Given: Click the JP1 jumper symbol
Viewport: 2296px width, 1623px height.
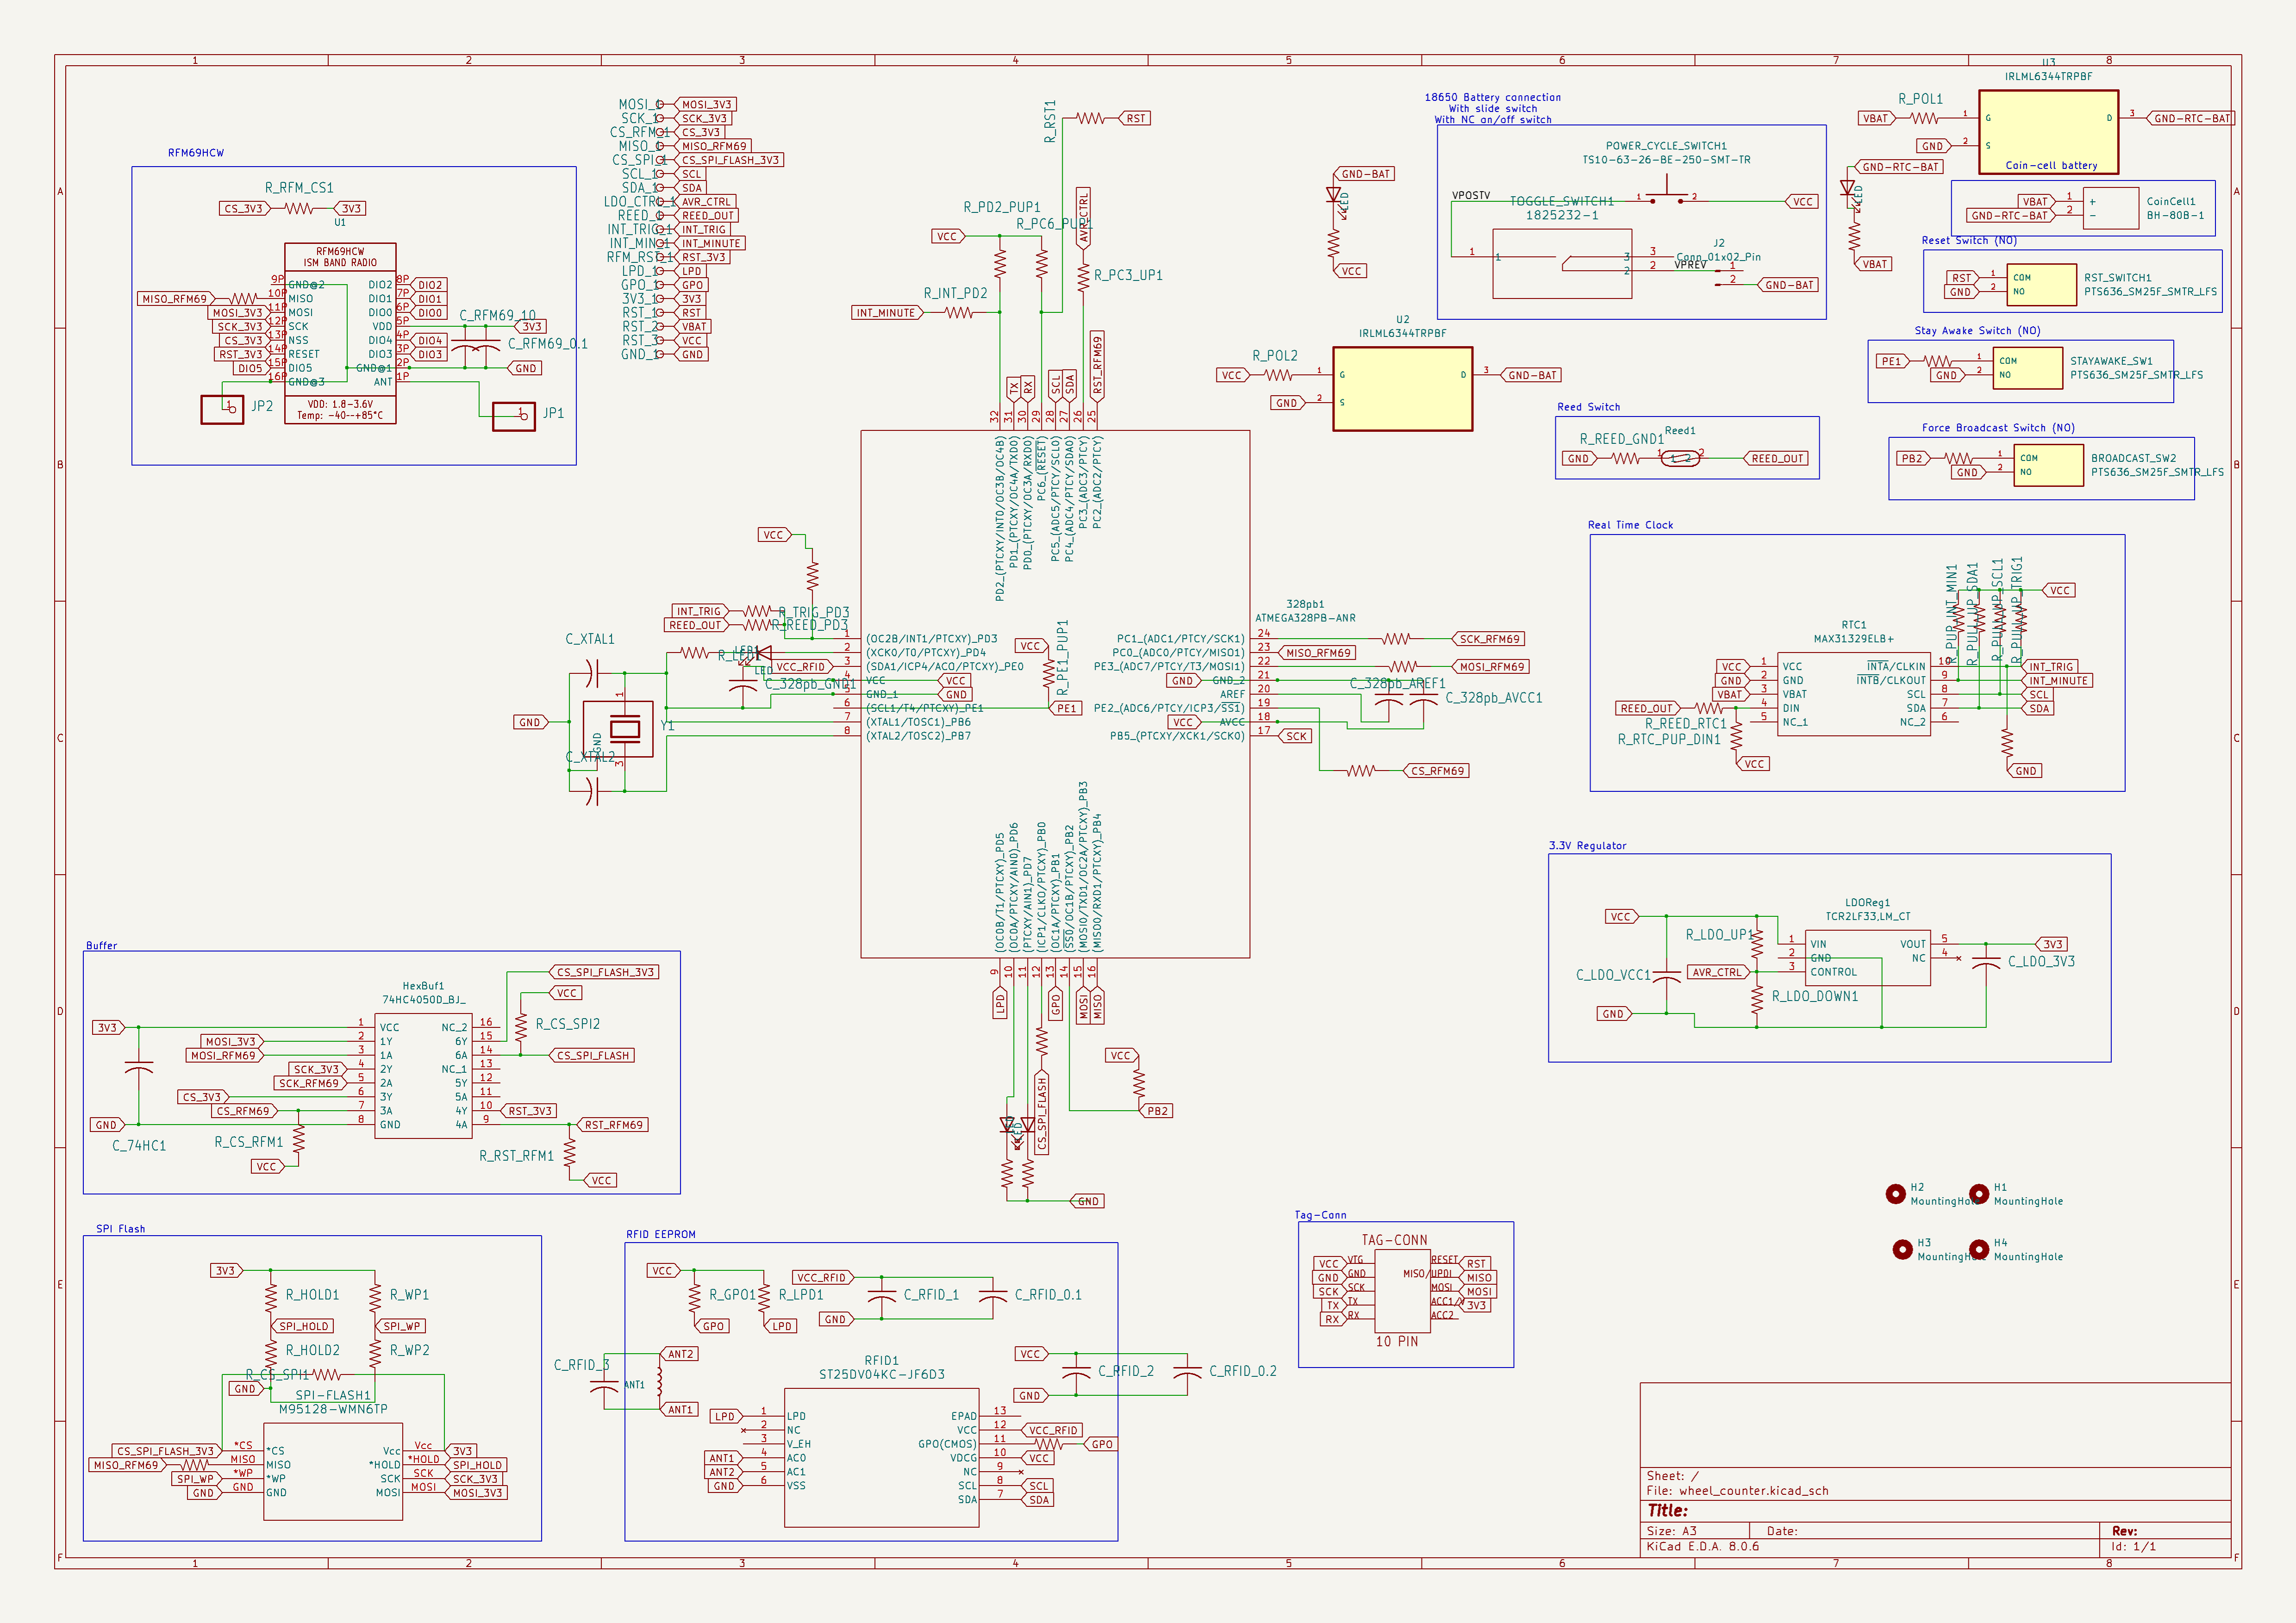Looking at the screenshot, I should click(x=514, y=416).
